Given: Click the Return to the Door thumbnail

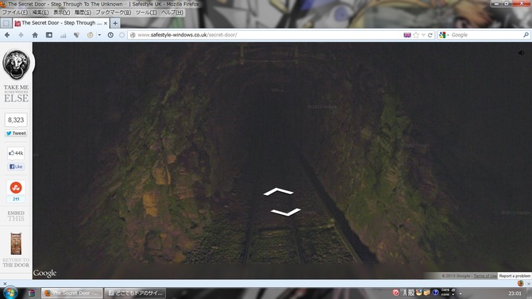Looking at the screenshot, I should (16, 243).
